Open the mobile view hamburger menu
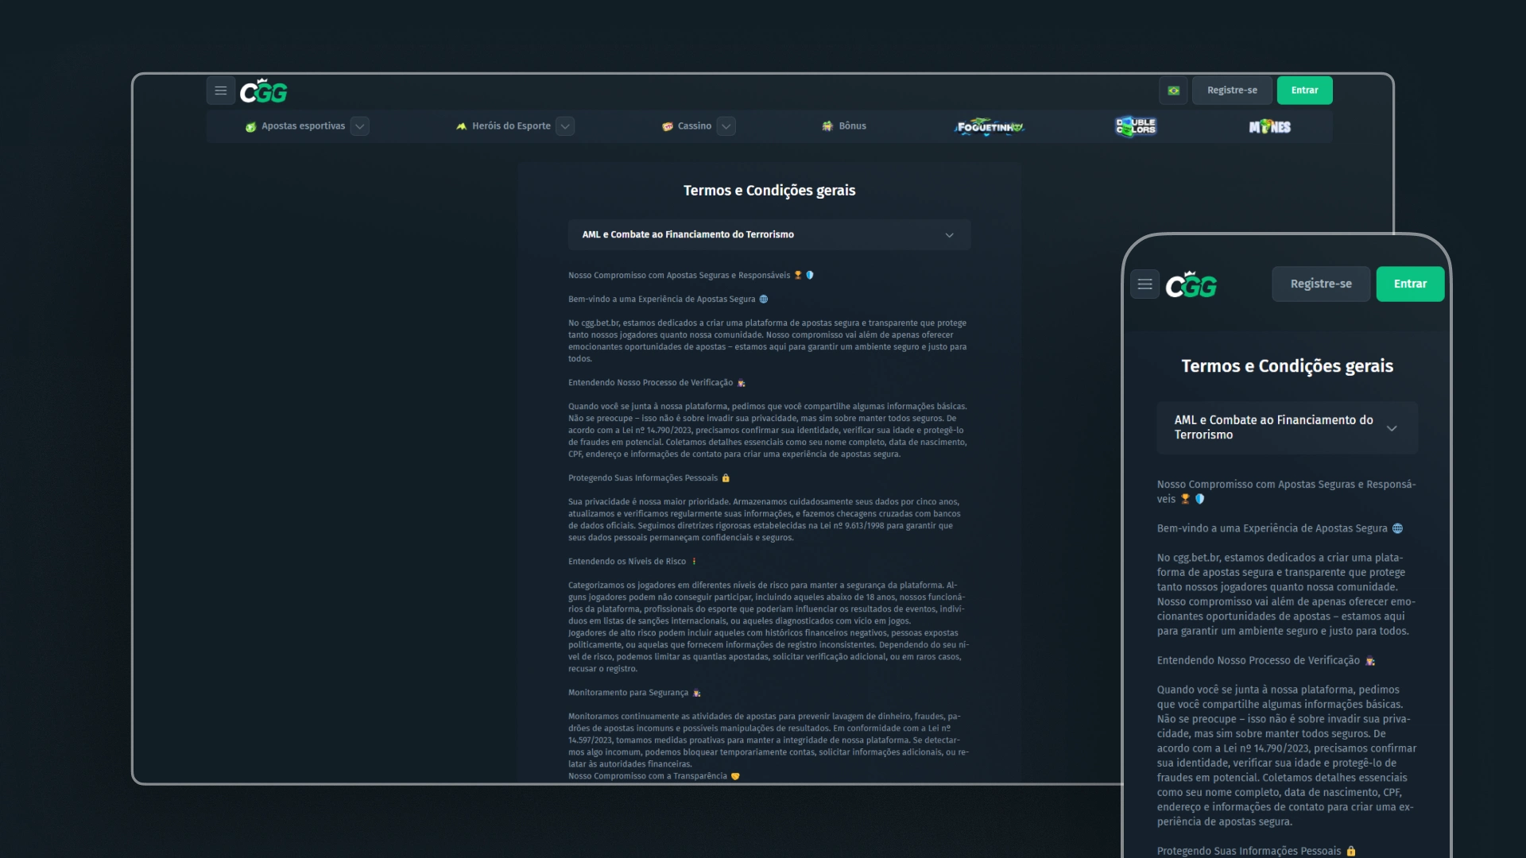Screen dimensions: 1526x858 tap(1144, 284)
